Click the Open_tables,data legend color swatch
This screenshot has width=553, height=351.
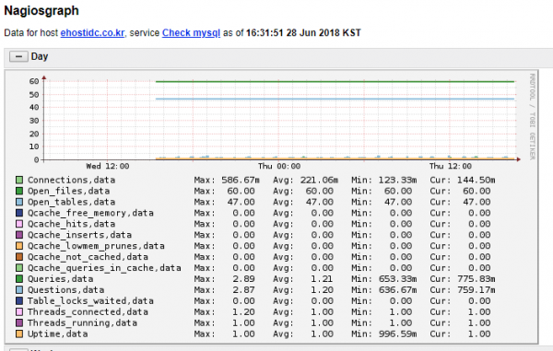[19, 202]
